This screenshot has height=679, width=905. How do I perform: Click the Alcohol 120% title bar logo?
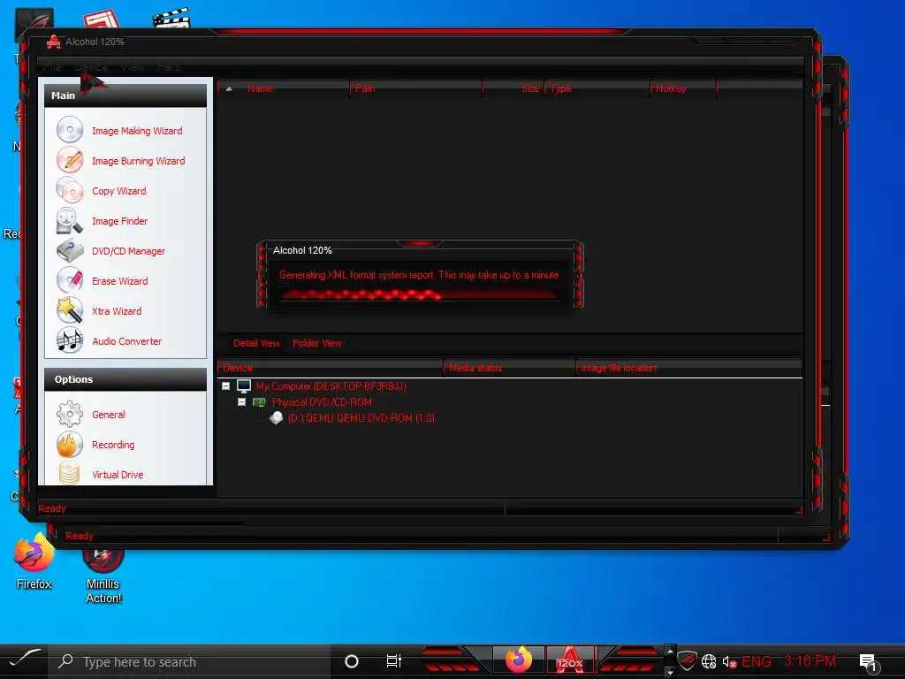click(x=53, y=42)
